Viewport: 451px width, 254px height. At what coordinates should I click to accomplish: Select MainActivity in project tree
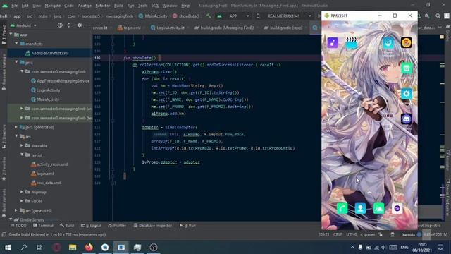click(44, 99)
